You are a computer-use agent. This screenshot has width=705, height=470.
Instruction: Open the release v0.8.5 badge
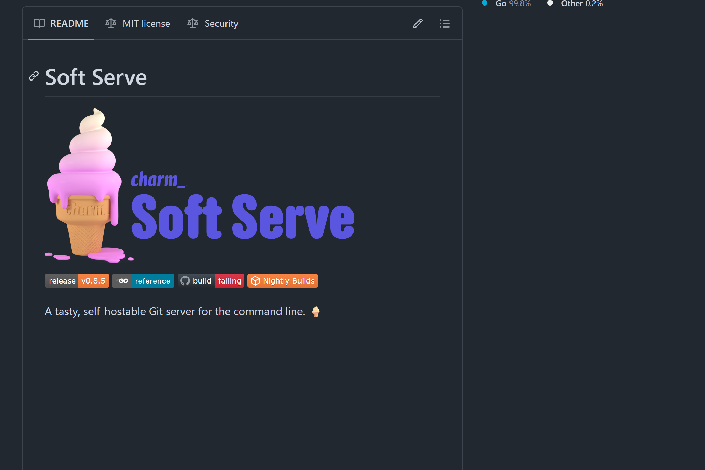[x=77, y=281]
